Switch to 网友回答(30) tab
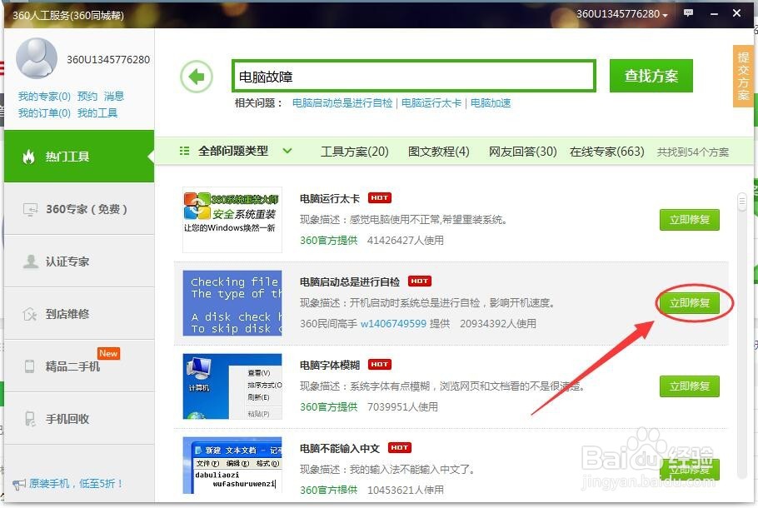758x508 pixels. click(522, 152)
